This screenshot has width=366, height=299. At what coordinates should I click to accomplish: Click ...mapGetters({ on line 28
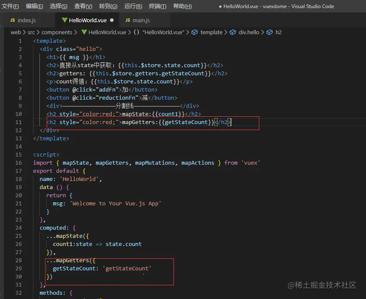pos(71,261)
